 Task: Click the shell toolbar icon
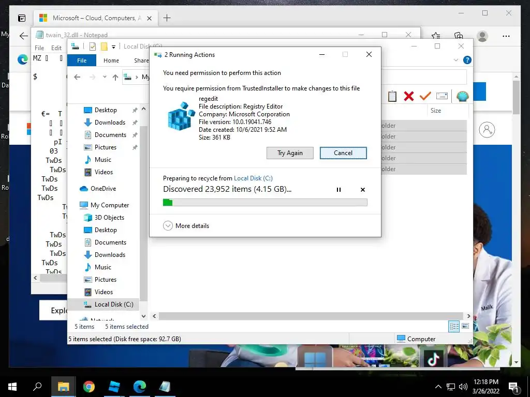tap(462, 96)
